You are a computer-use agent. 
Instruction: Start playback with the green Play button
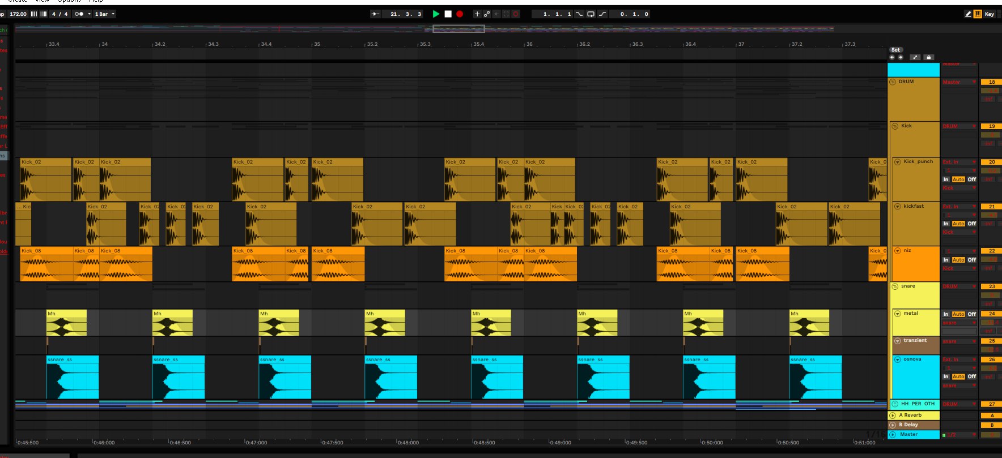coord(436,14)
